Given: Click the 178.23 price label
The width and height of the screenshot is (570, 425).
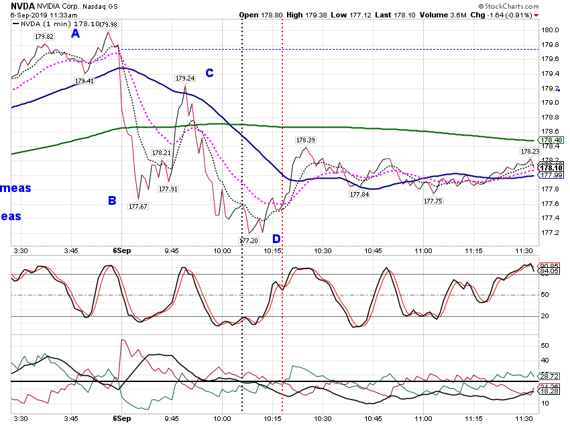Looking at the screenshot, I should [530, 151].
